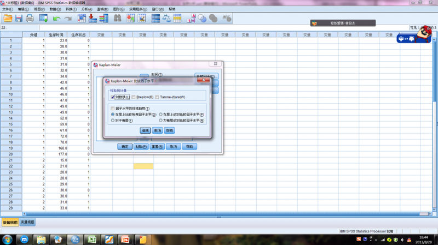The image size is (438, 245).
Task: Enable the Tarone-Ware(W) test checkbox
Action: click(x=157, y=97)
